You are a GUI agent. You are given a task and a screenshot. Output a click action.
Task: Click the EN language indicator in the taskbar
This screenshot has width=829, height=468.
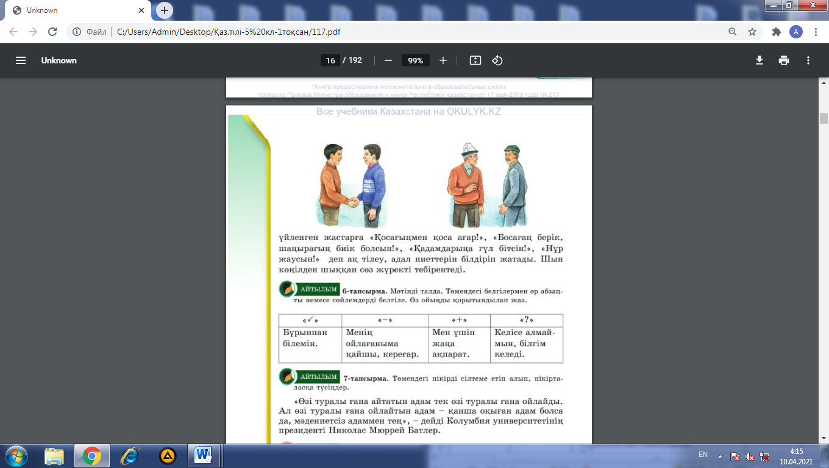[x=703, y=455]
